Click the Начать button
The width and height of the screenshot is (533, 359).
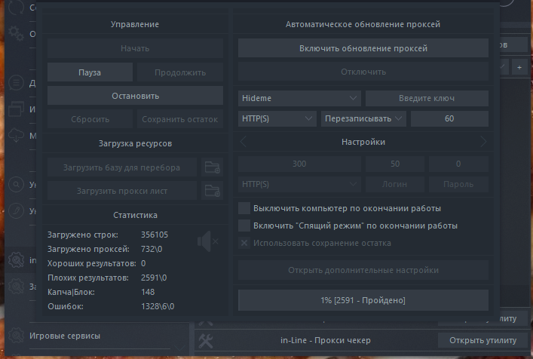(x=135, y=48)
